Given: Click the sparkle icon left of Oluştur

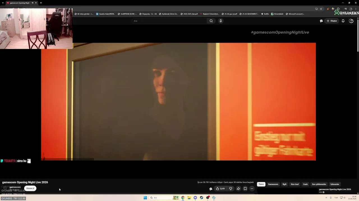Looking at the screenshot, I should (321, 21).
